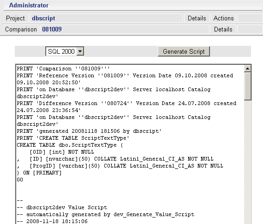This screenshot has height=224, width=263.
Task: Click the line 'CREATE TABLE dbo.ScriptTextType ('
Action: [70, 145]
